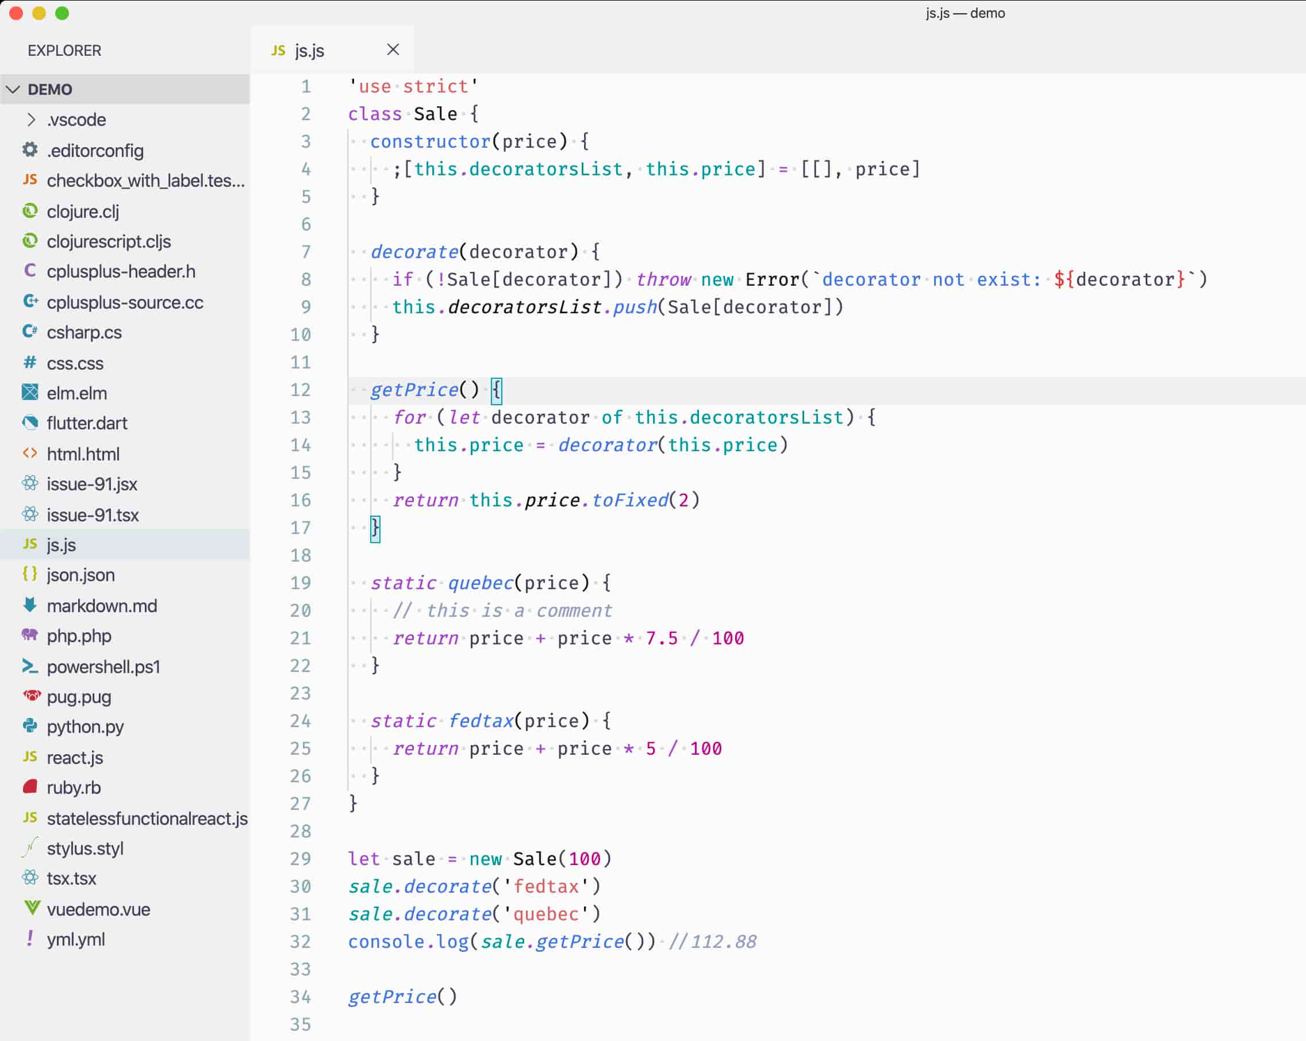Collapse the DEMO folder section

[x=125, y=90]
